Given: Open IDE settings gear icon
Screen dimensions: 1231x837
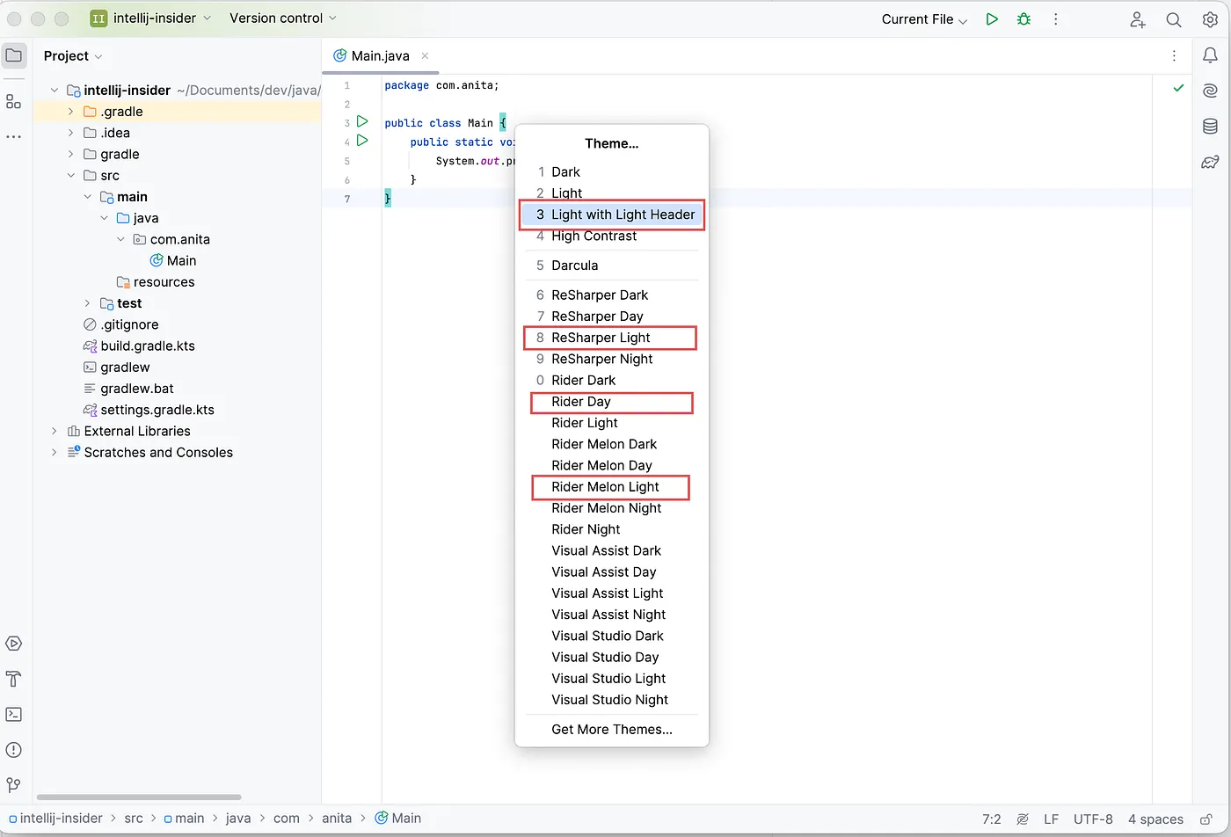Looking at the screenshot, I should pyautogui.click(x=1210, y=19).
